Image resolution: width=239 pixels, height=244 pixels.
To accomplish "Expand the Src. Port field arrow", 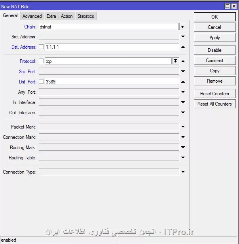I will [183, 71].
